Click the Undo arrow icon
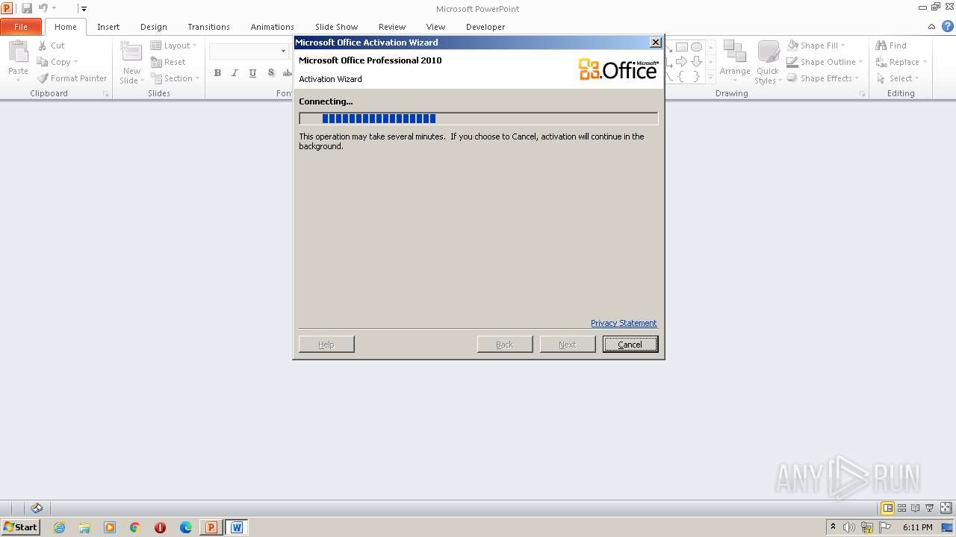 pos(43,8)
